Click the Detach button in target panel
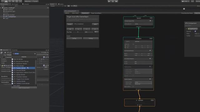Viewport: 200px width, 112px height. (x=70, y=24)
